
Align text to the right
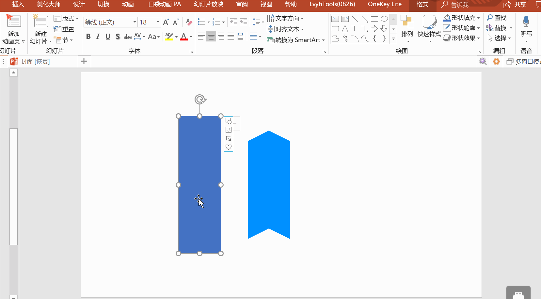tap(221, 36)
